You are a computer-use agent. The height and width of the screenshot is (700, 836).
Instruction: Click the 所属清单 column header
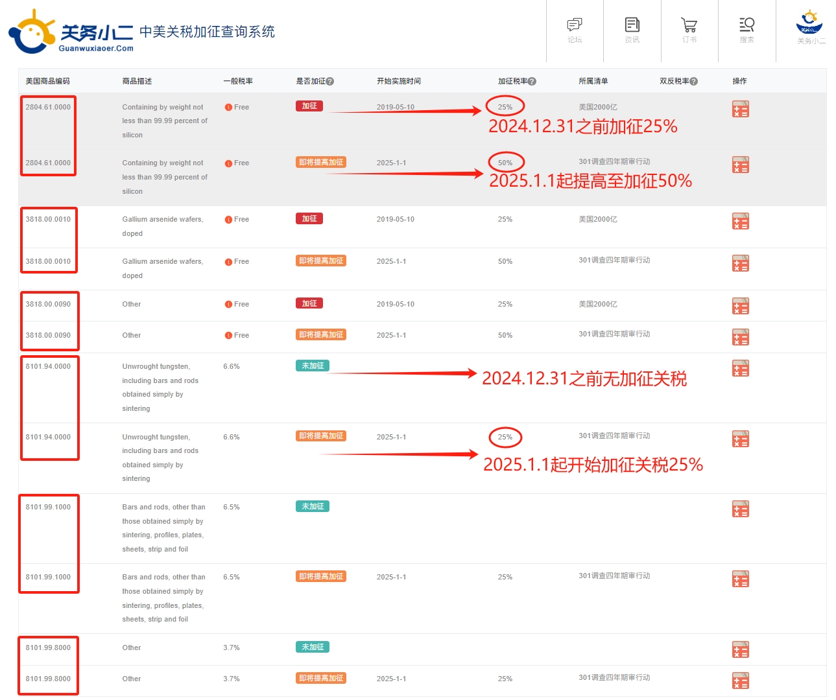(593, 82)
